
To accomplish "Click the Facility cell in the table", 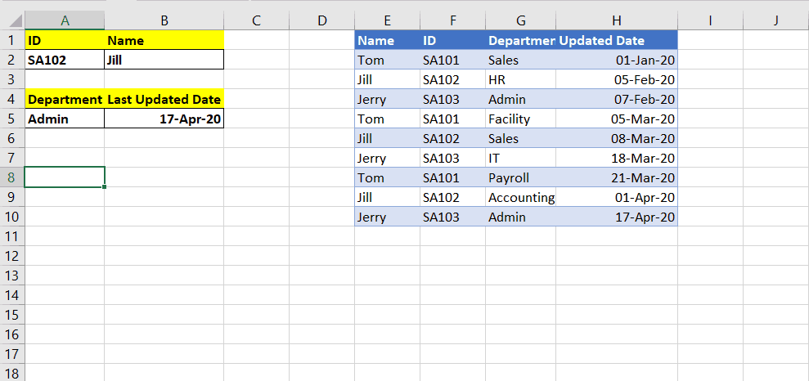I will click(x=520, y=119).
